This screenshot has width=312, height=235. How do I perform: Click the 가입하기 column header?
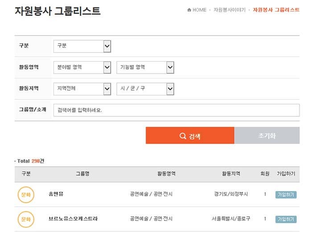[286, 173]
